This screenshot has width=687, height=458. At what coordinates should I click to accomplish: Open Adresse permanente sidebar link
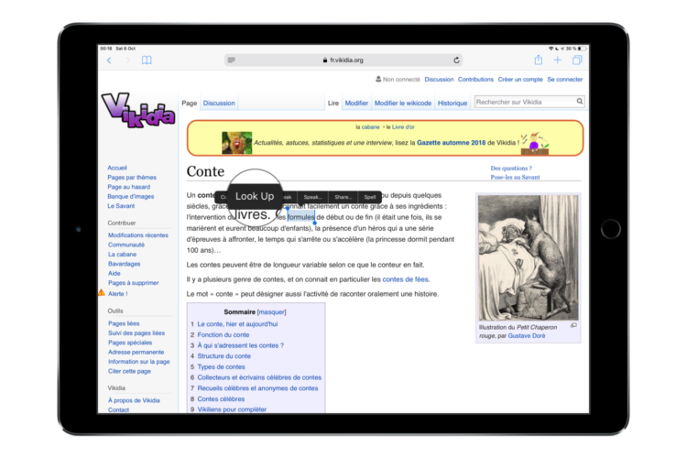136,352
